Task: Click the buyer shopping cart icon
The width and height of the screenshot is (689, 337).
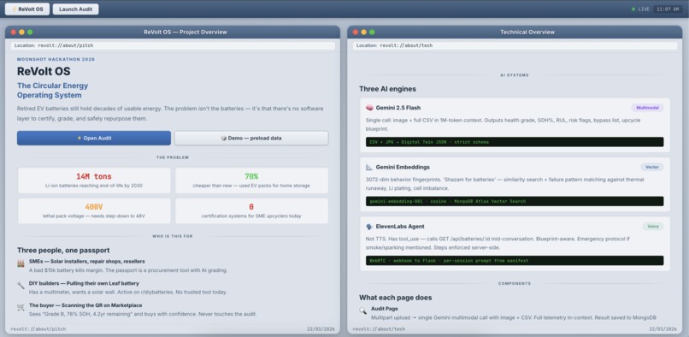Action: click(21, 308)
